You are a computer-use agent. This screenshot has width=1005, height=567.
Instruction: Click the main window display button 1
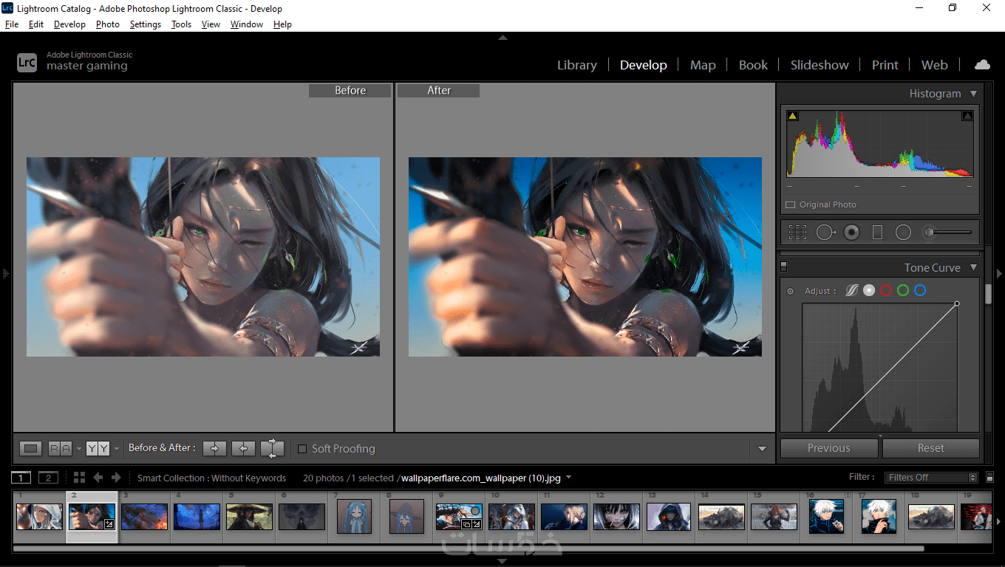click(x=21, y=478)
